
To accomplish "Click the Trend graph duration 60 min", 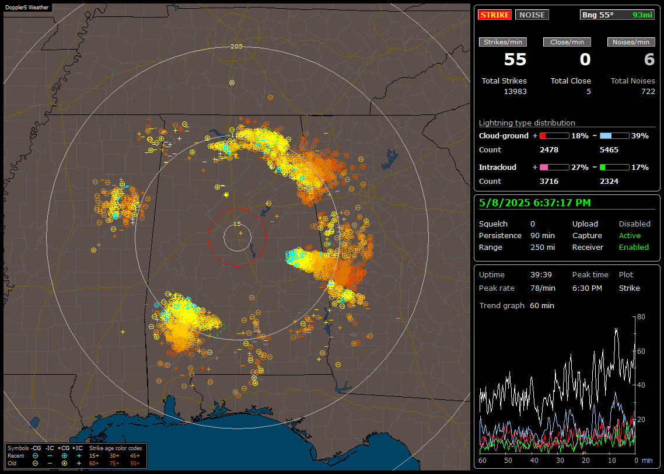I will click(x=542, y=306).
